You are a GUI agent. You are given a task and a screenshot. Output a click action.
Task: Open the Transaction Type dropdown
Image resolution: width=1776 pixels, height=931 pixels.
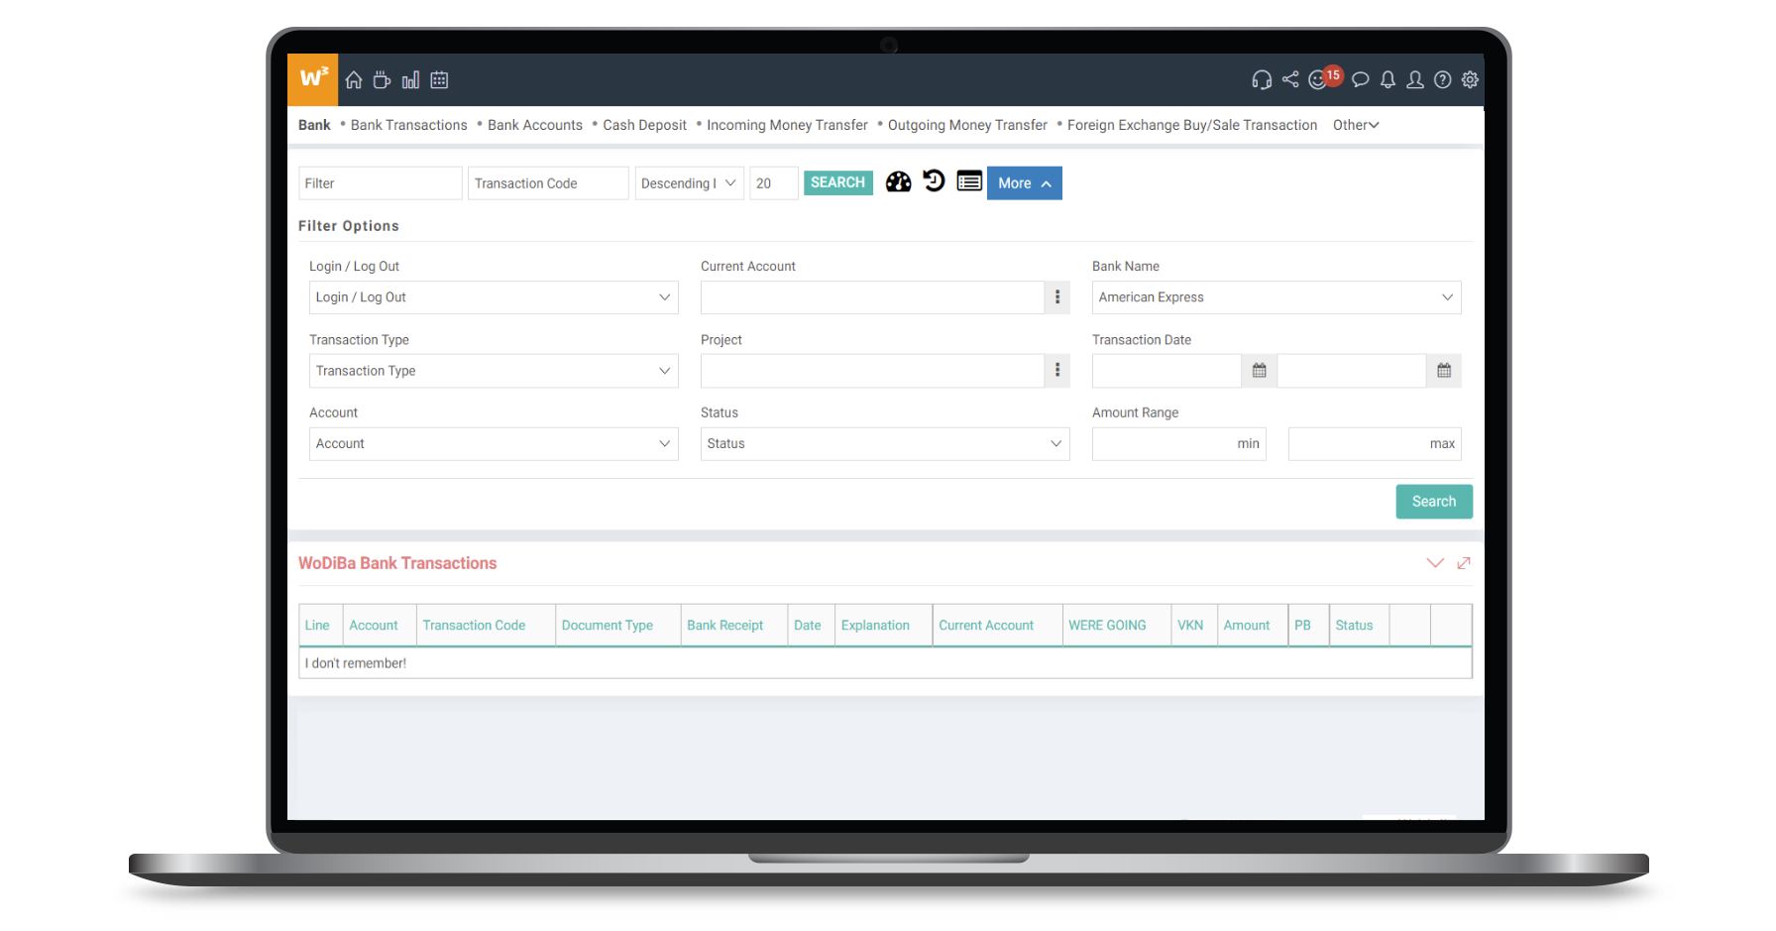(x=493, y=371)
